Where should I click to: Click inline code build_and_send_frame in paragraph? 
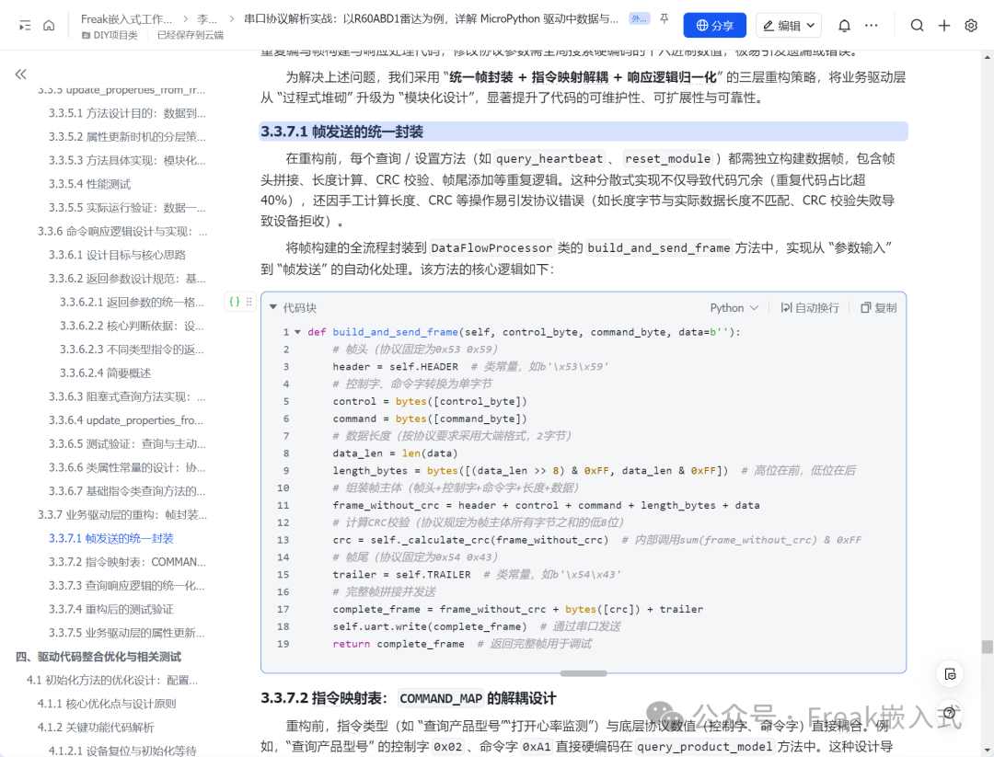(x=659, y=247)
